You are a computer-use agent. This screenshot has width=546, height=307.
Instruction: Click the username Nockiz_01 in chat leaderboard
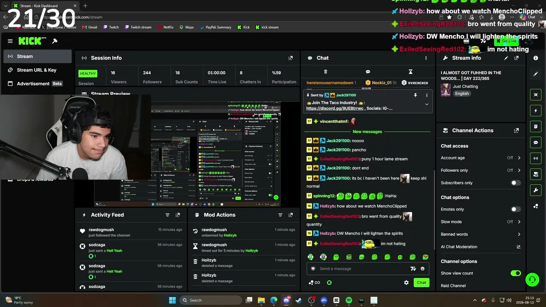382,83
